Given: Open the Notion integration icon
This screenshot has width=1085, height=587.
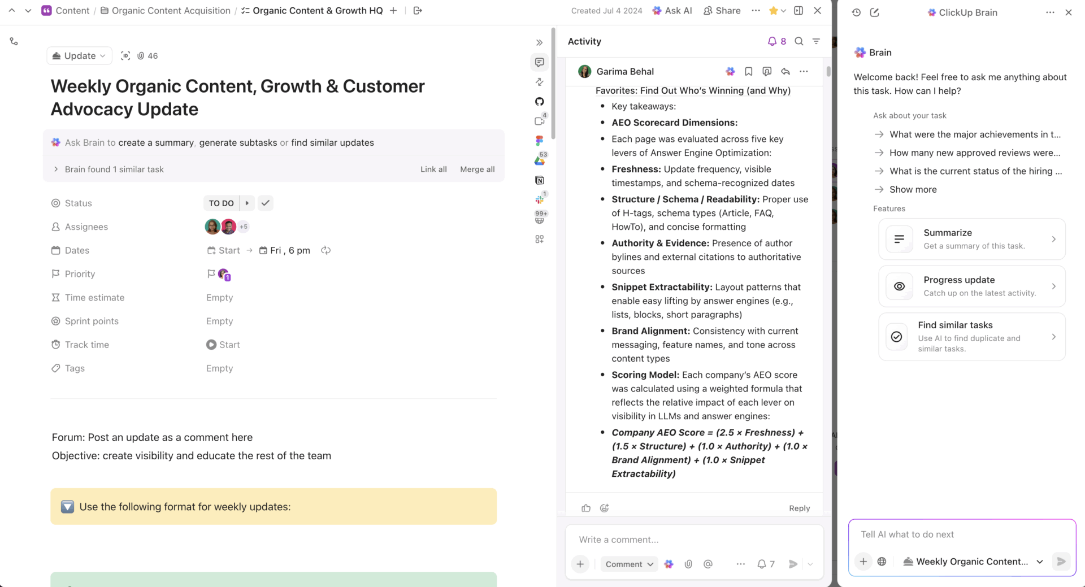Looking at the screenshot, I should [540, 180].
